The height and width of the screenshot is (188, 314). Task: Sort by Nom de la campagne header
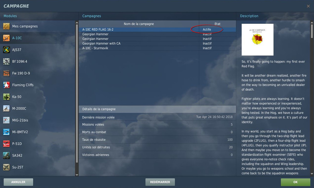(x=139, y=24)
